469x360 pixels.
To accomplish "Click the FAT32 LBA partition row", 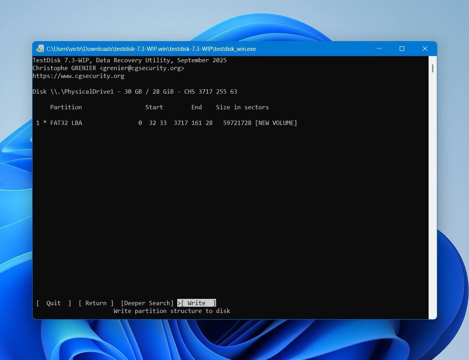I will click(166, 123).
